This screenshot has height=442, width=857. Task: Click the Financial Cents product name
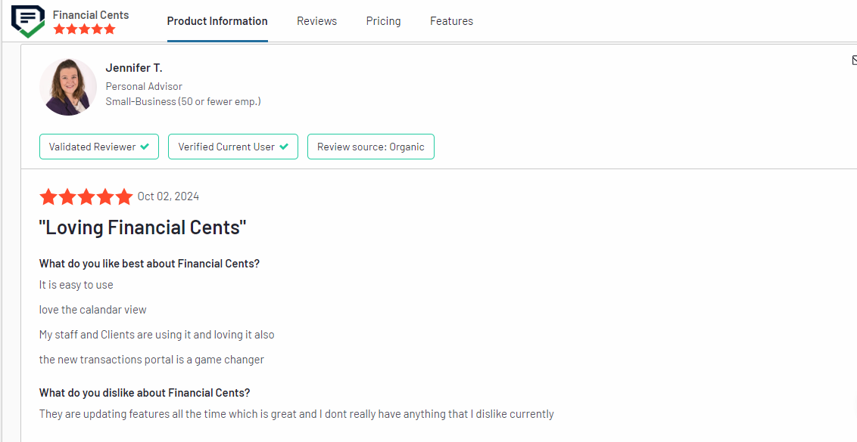[91, 15]
